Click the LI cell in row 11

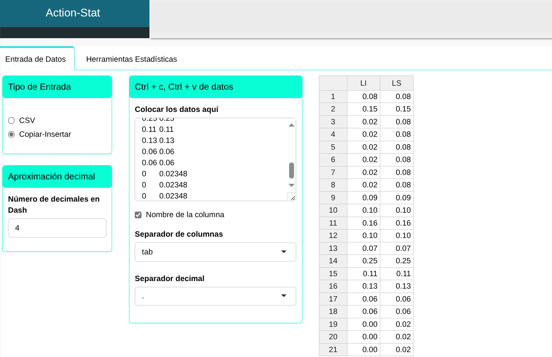[363, 223]
